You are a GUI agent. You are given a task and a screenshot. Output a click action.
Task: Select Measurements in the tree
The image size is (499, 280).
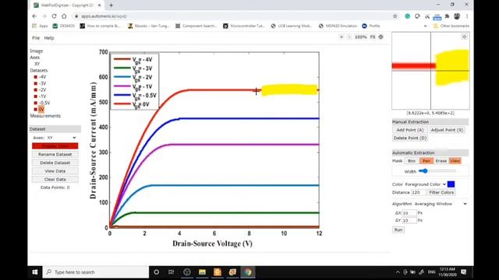tap(45, 116)
